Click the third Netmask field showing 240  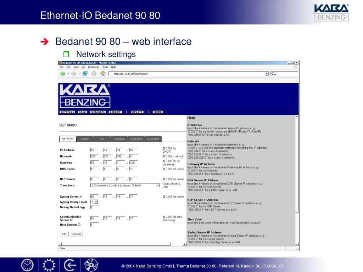pos(121,156)
